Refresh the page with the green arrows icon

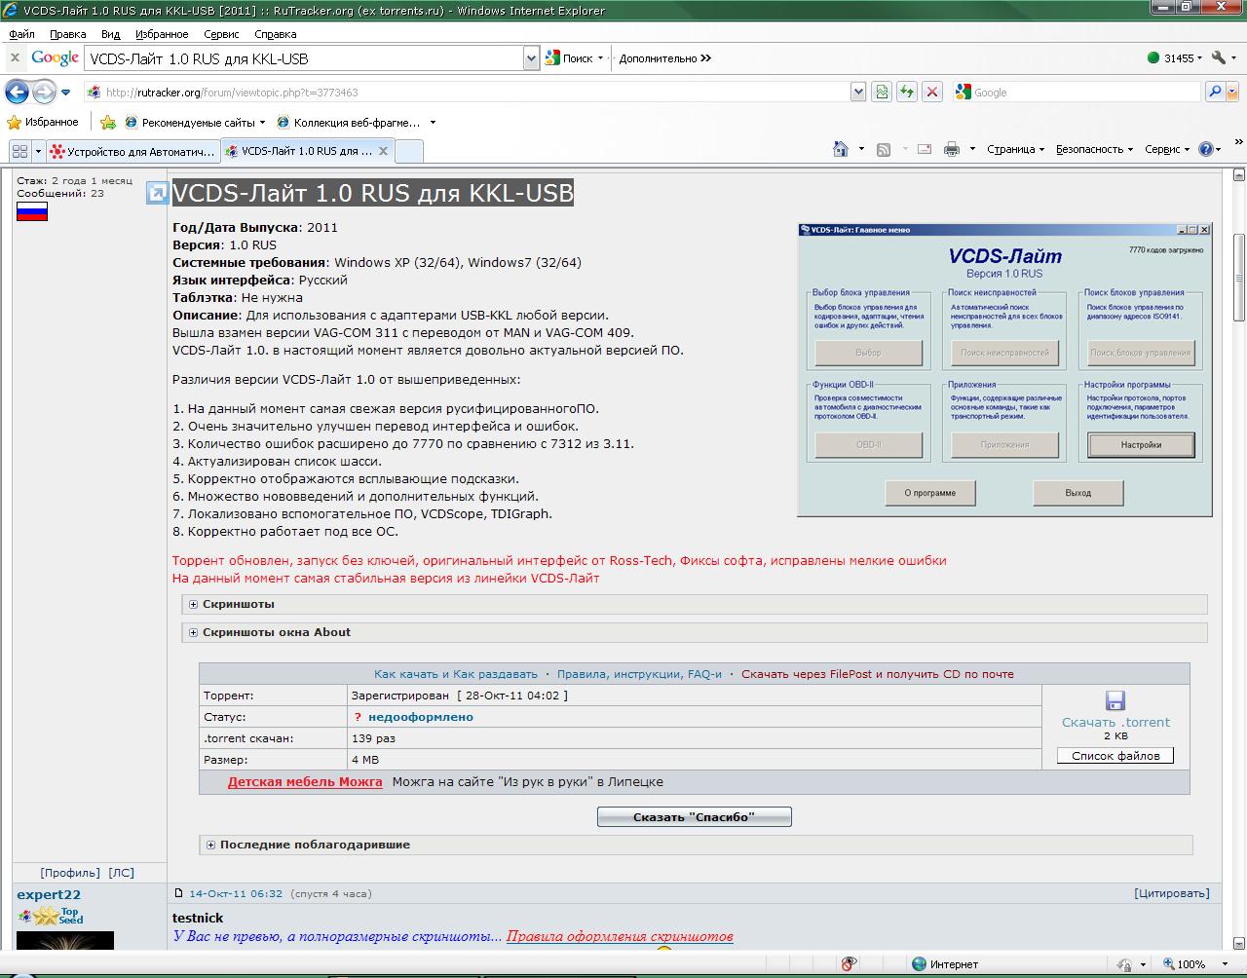[x=907, y=92]
